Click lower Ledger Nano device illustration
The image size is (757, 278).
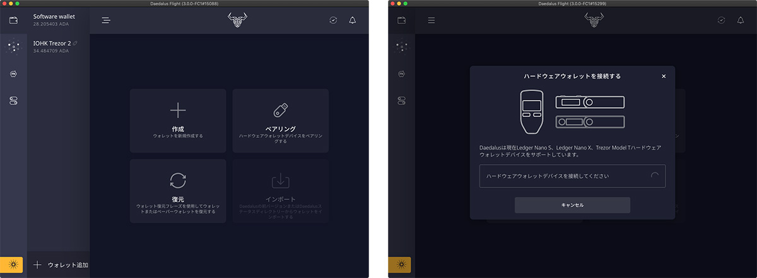(x=590, y=122)
